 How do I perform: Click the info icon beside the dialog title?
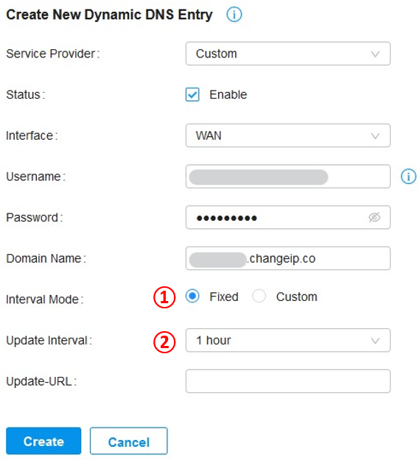click(x=234, y=15)
